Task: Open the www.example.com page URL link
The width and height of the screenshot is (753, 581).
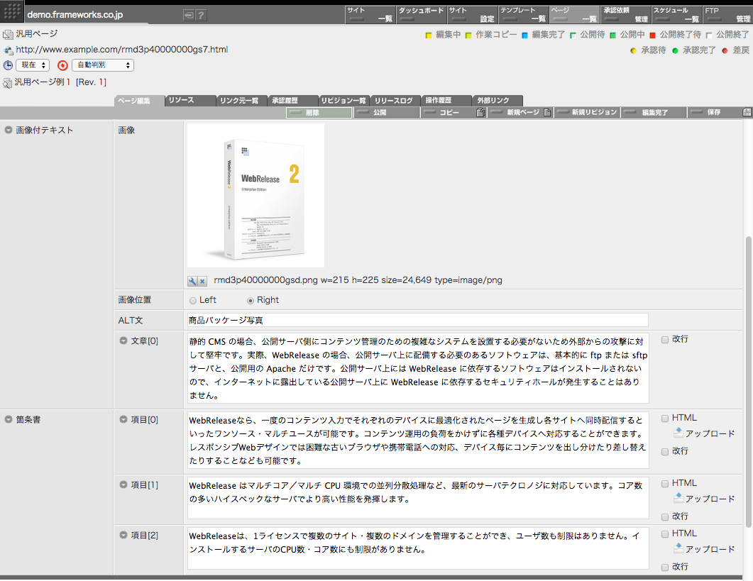Action: (121, 50)
